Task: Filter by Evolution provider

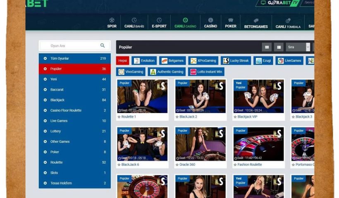Action: pyautogui.click(x=144, y=61)
